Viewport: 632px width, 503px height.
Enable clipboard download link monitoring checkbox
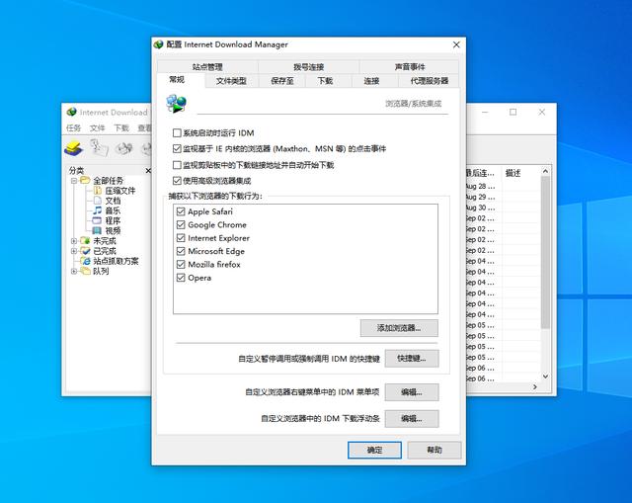[x=177, y=165]
